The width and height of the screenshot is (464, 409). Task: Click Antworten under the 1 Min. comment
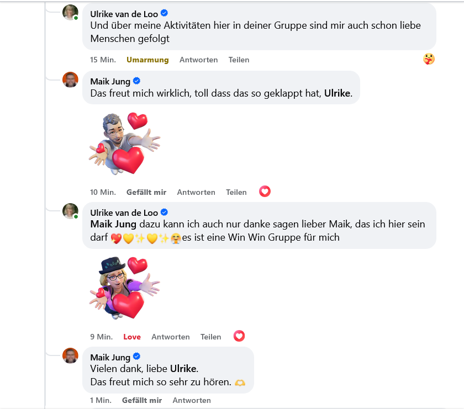point(192,400)
